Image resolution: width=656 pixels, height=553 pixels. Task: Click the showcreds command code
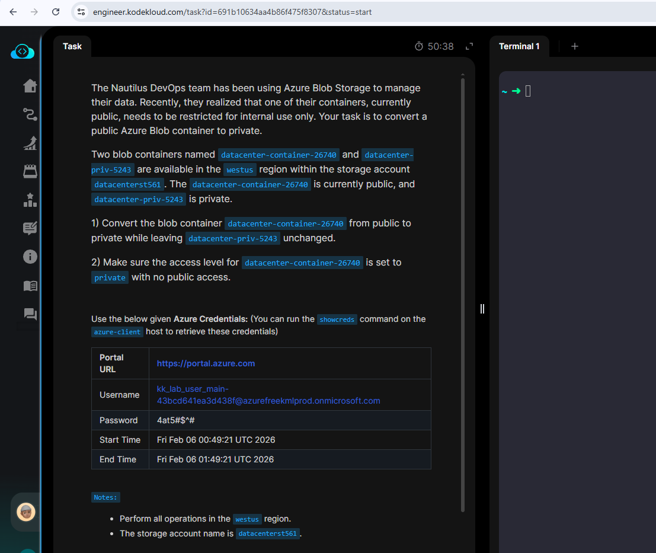(337, 319)
